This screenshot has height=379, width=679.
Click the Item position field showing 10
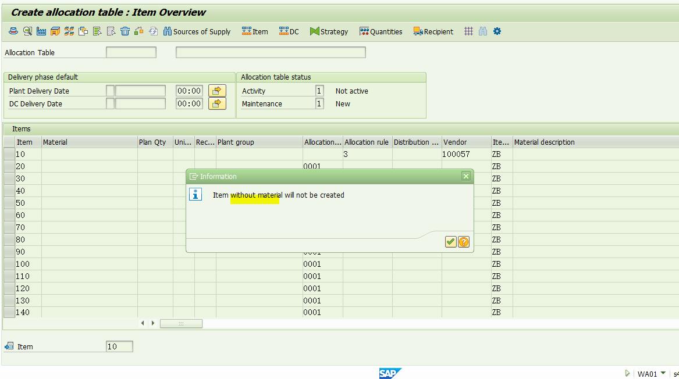pos(119,346)
